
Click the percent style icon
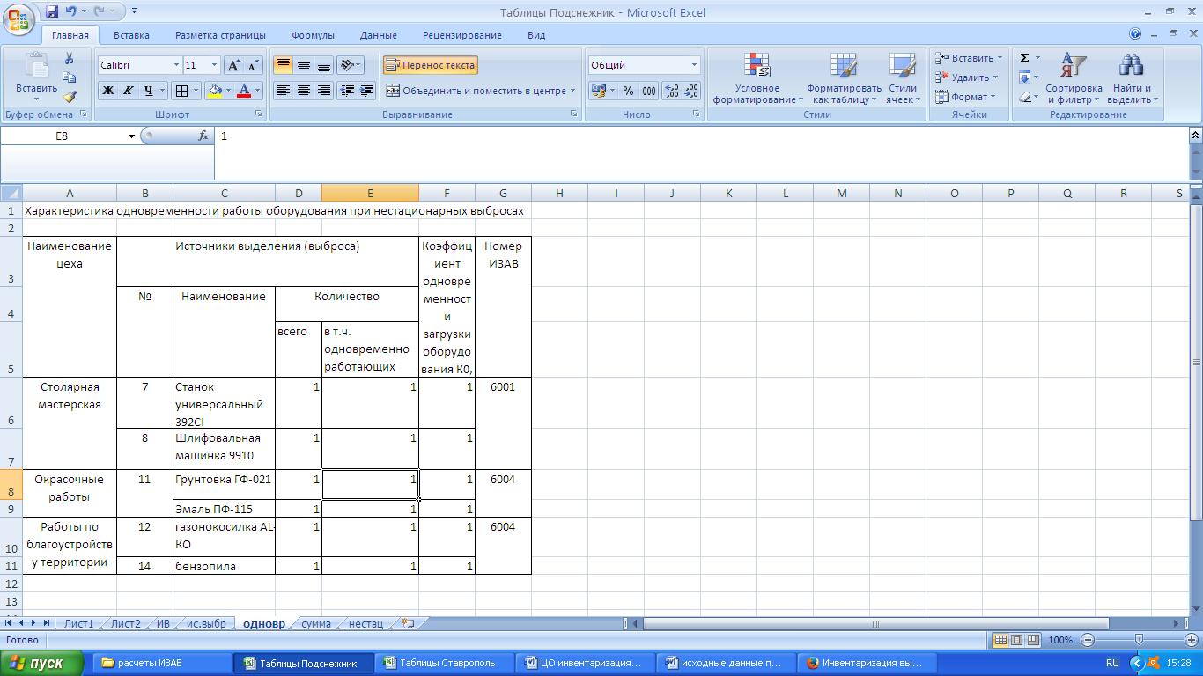tap(628, 91)
